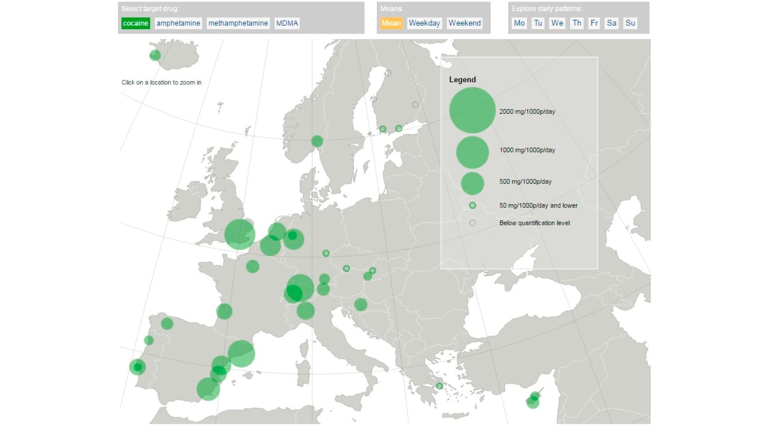Select the small circle marker in Greece
The width and height of the screenshot is (760, 427).
(x=439, y=386)
